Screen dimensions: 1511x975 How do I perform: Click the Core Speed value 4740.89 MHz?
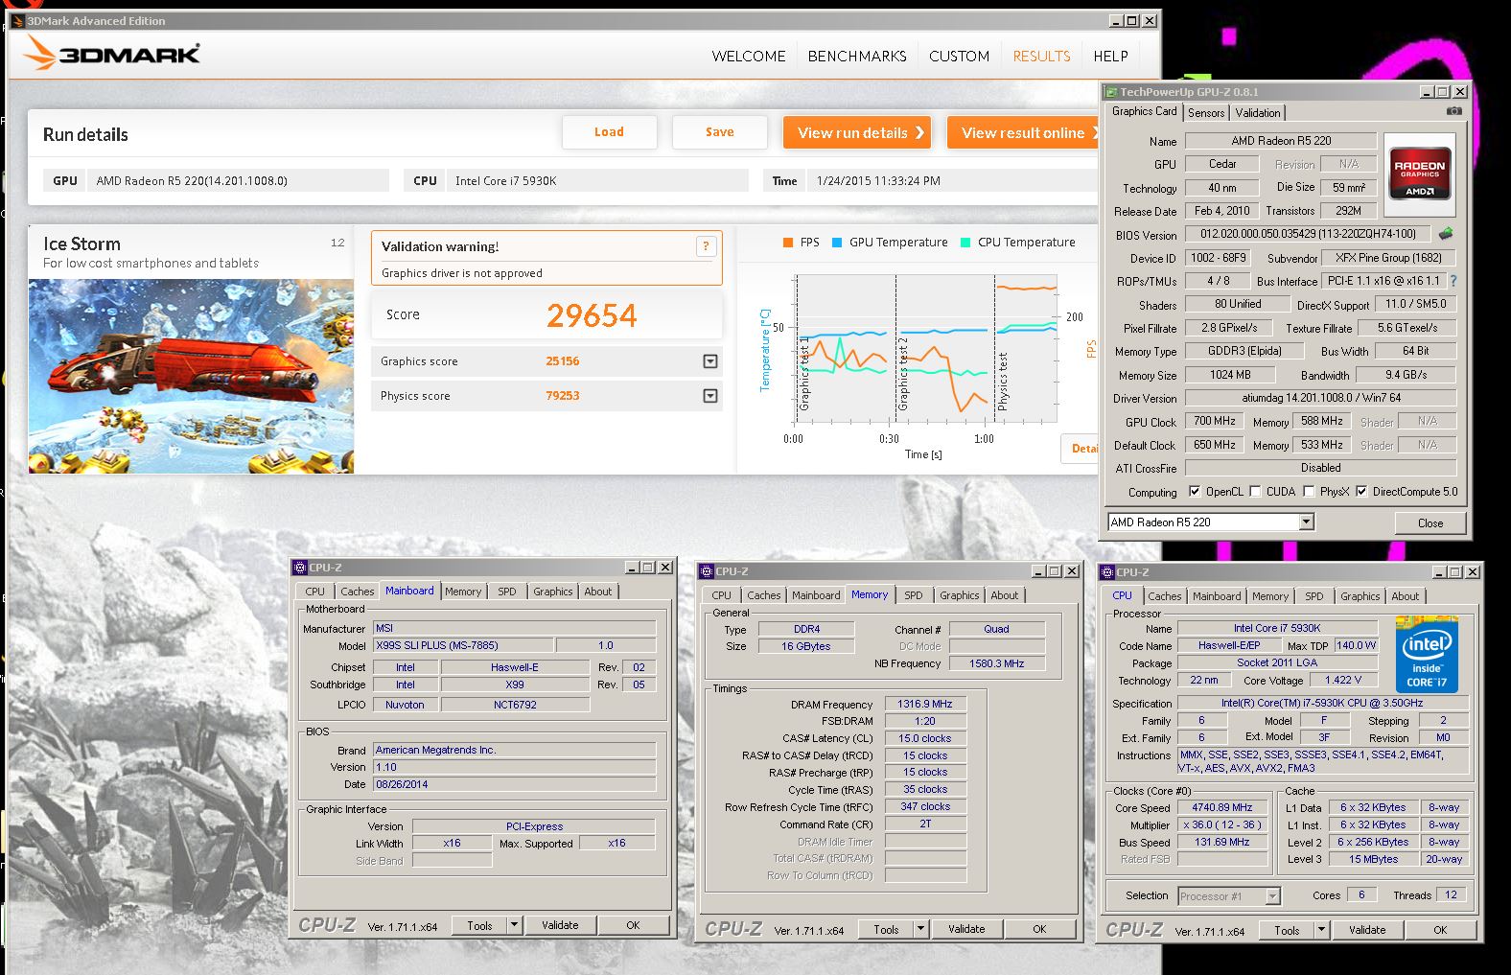point(1222,808)
